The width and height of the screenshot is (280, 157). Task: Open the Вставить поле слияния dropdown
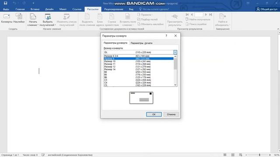click(128, 20)
